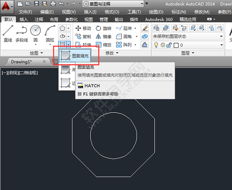Image resolution: width=232 pixels, height=190 pixels.
Task: Click the polygon shape tool icon
Action: 62,28
